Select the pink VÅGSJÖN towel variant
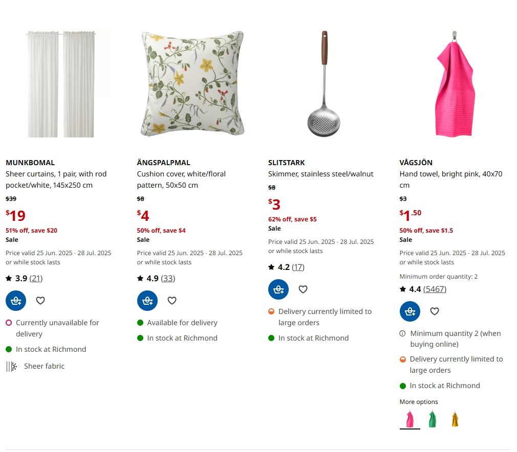The image size is (517, 452). (x=410, y=419)
